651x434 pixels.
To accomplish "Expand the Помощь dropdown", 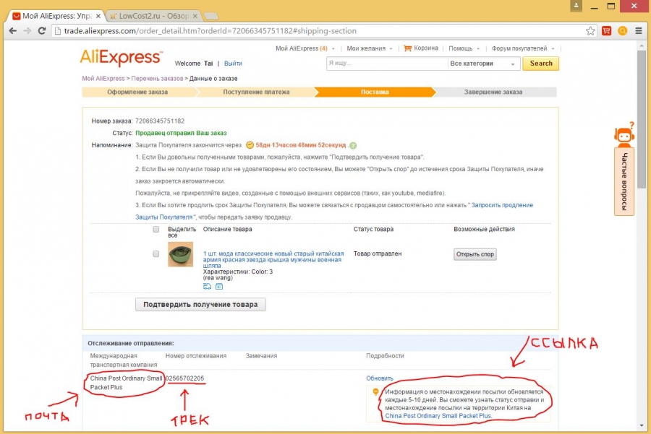I will click(478, 49).
